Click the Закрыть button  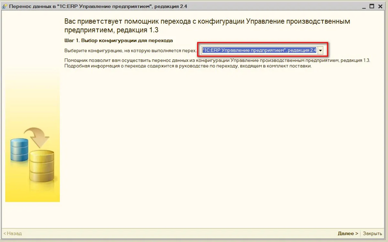pos(372,233)
